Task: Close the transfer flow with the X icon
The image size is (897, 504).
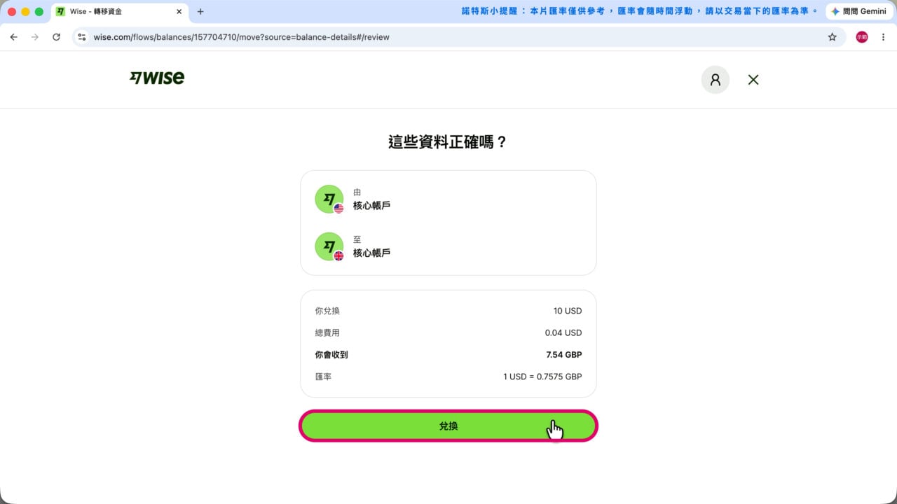Action: [753, 80]
